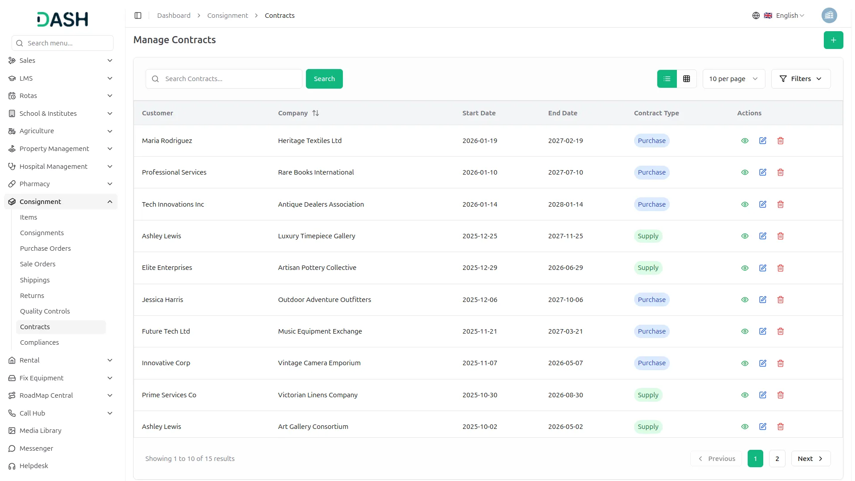Click the green Search button

(324, 79)
